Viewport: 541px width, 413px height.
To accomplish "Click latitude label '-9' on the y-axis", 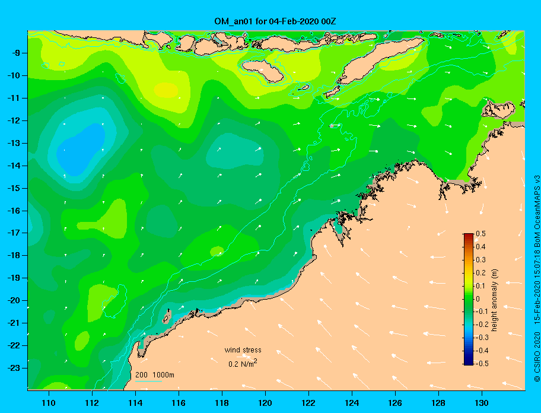I will tap(16, 53).
